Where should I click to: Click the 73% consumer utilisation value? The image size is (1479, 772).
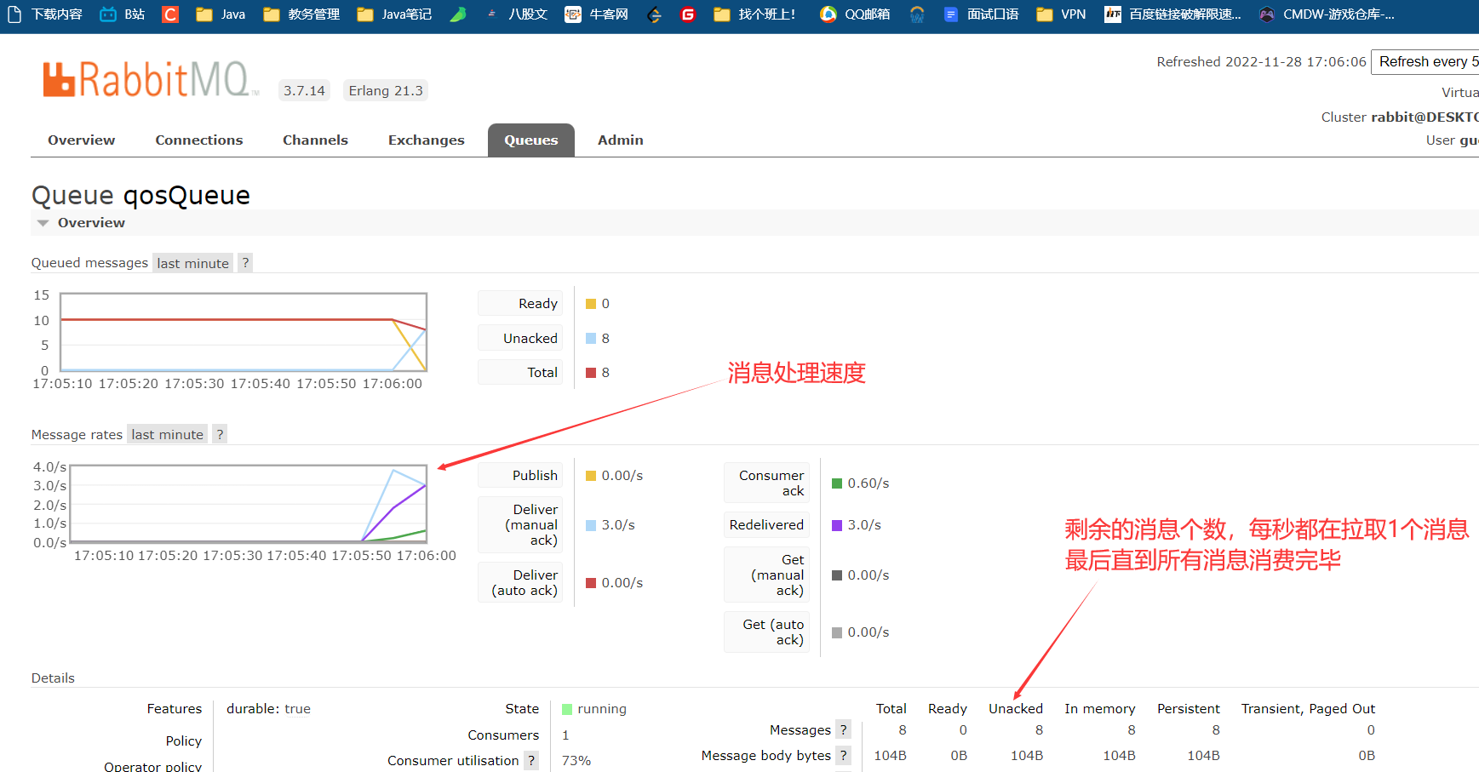(576, 760)
